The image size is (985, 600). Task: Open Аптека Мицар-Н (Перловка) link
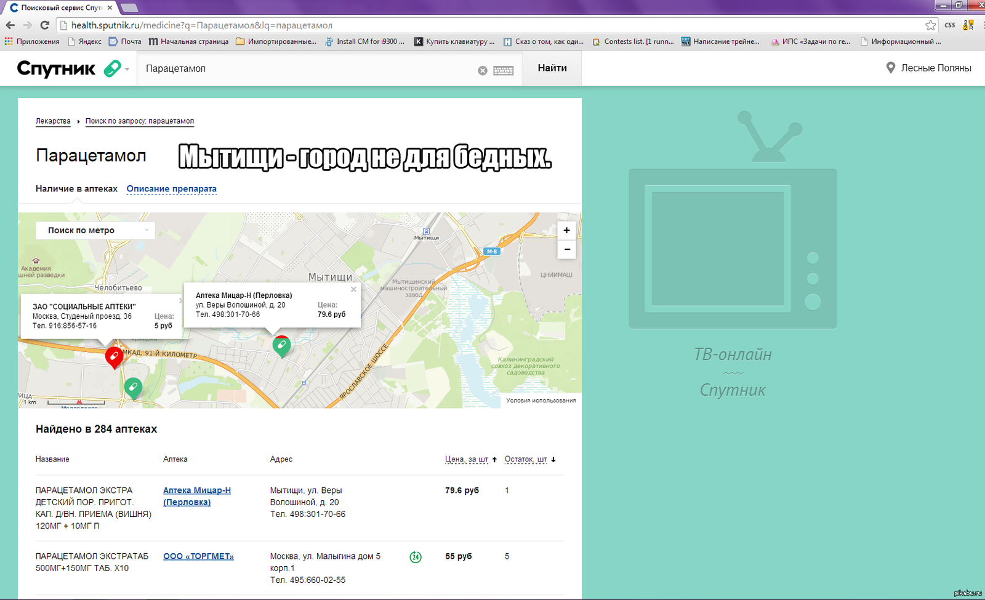click(x=197, y=496)
